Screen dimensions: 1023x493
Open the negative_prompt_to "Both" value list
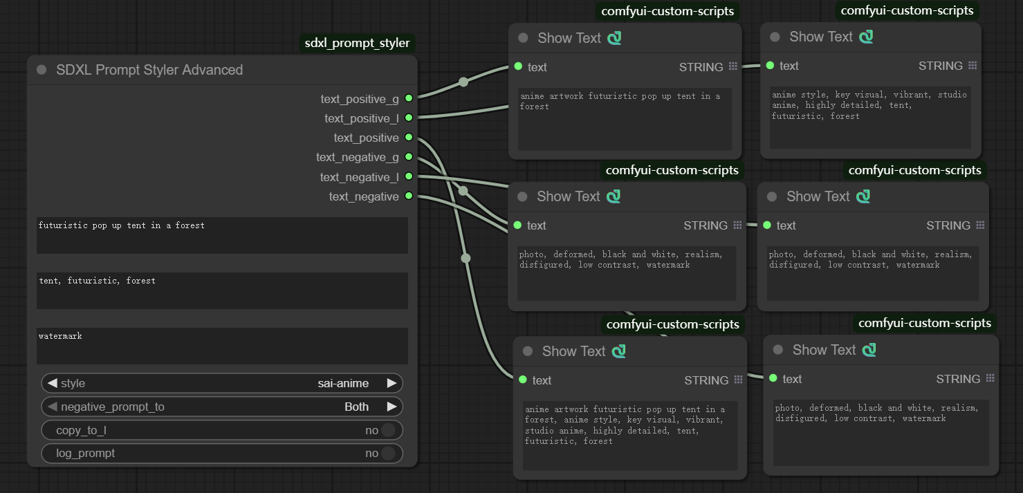click(x=356, y=407)
